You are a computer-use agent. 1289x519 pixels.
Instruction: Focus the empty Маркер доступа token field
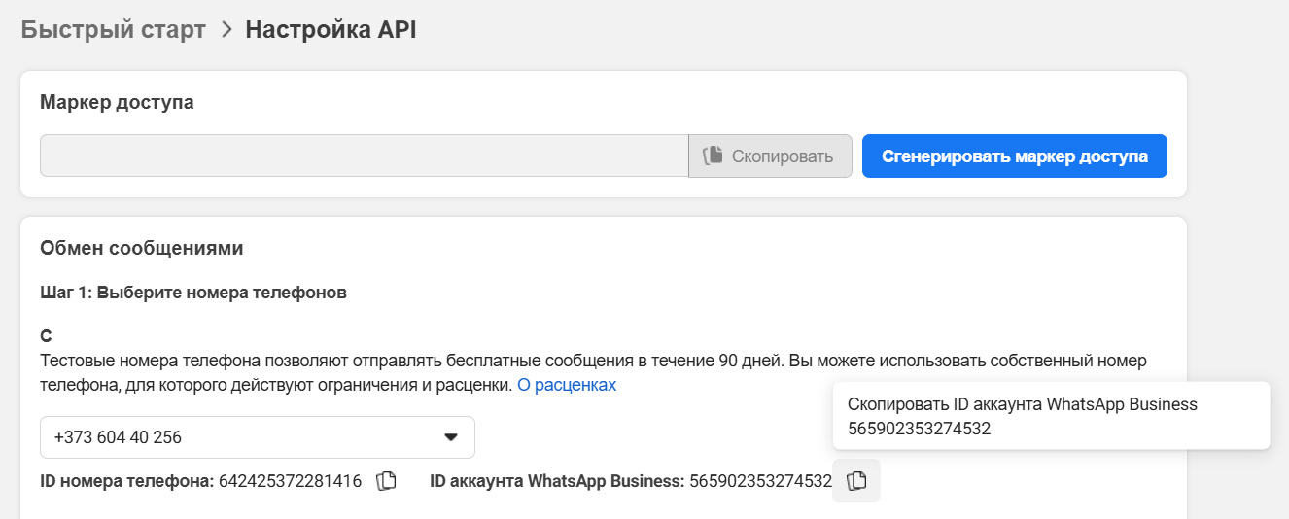(x=365, y=156)
